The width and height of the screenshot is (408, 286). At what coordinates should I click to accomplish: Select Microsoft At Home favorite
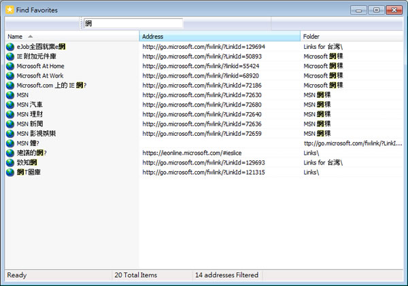coord(40,66)
